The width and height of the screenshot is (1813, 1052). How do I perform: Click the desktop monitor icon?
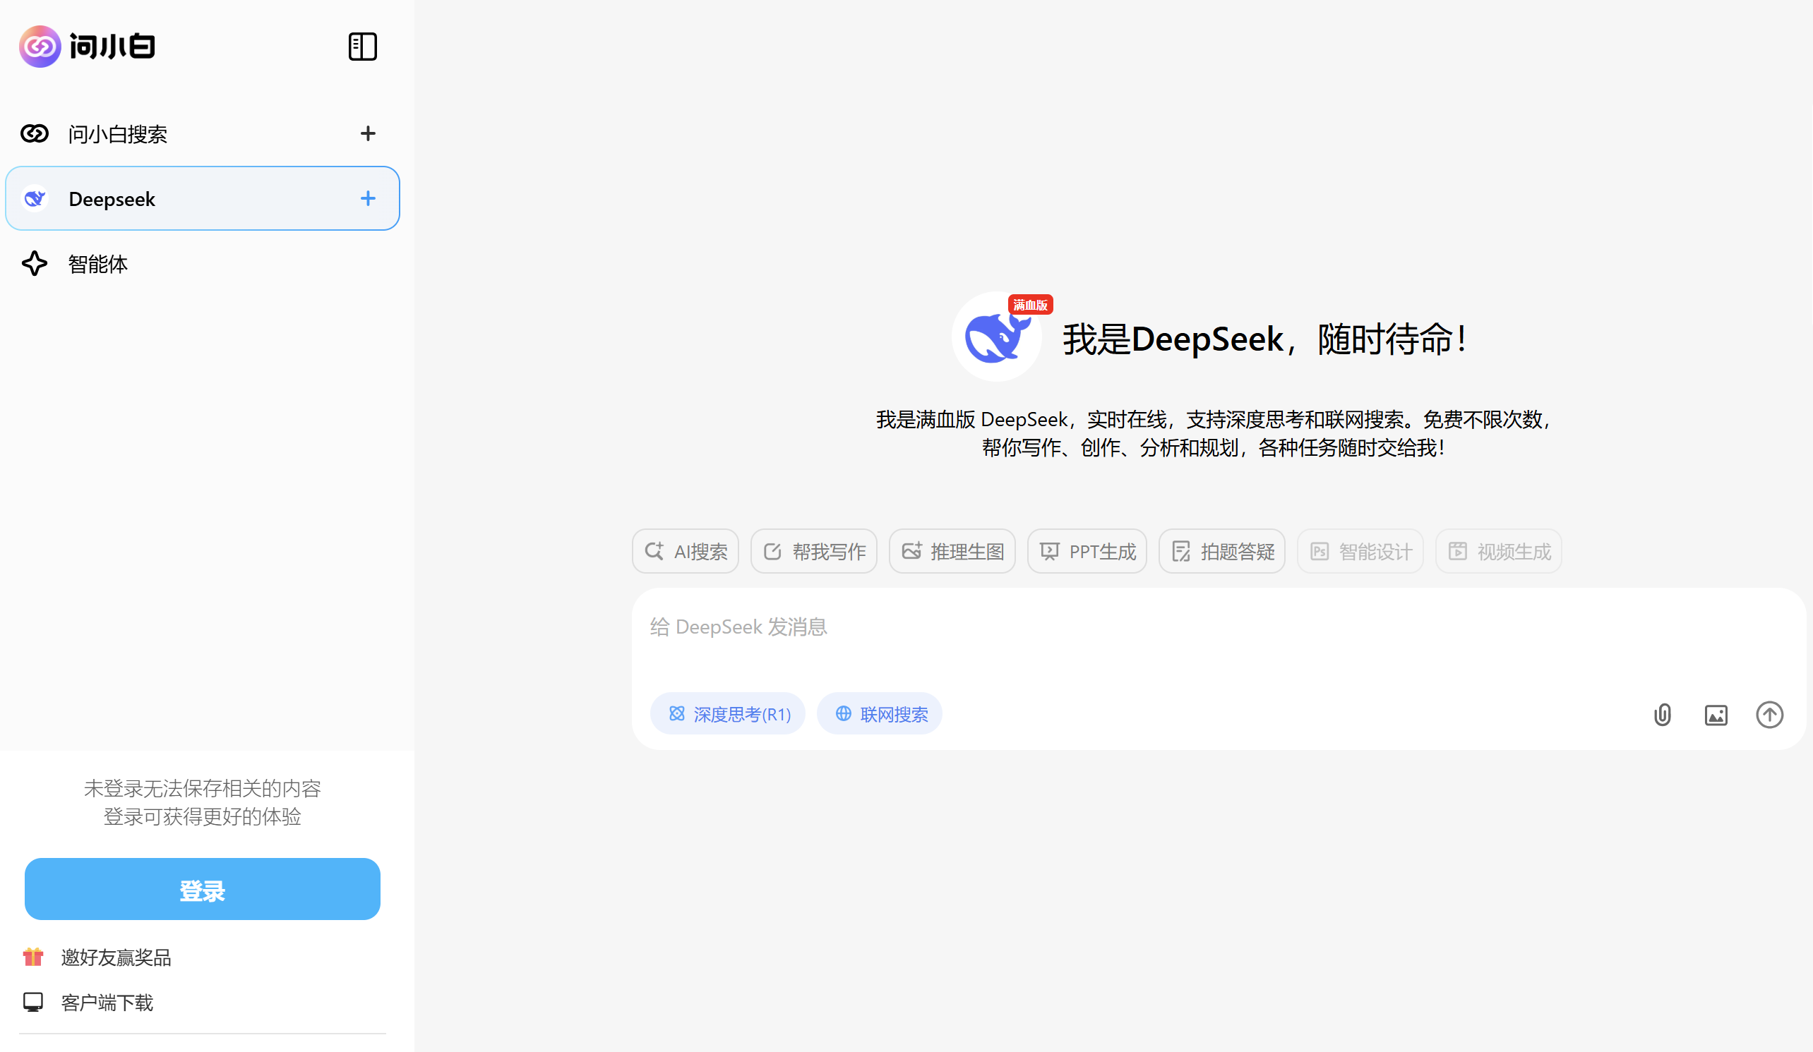click(33, 1003)
